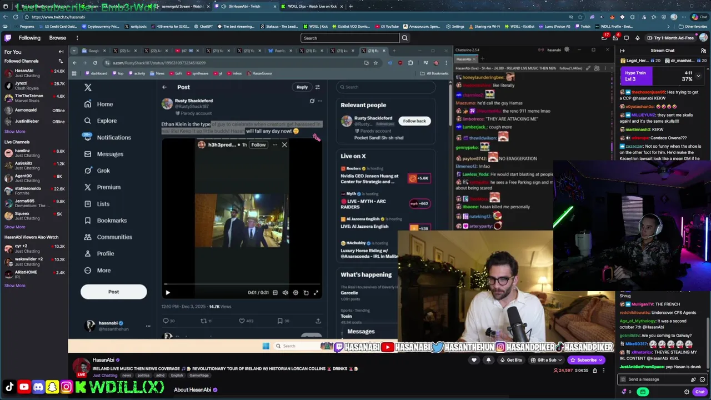Open the YouTube overlay icon

point(24,387)
